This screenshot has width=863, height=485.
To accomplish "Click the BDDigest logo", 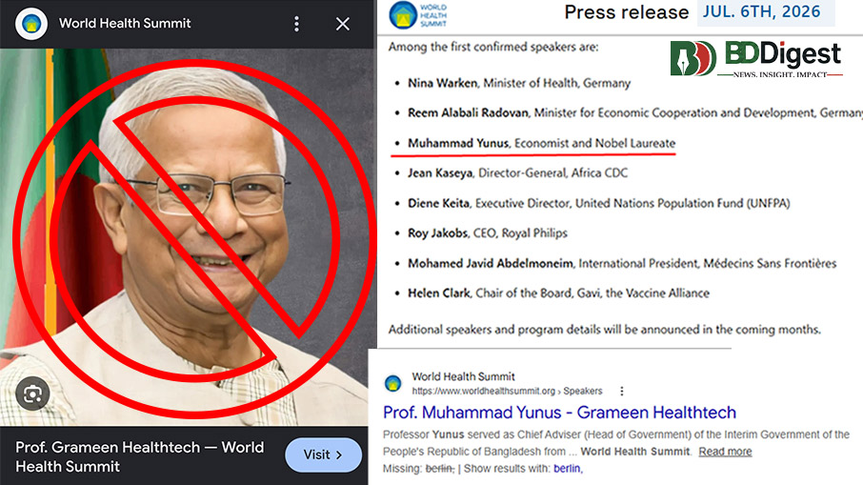I will click(755, 58).
